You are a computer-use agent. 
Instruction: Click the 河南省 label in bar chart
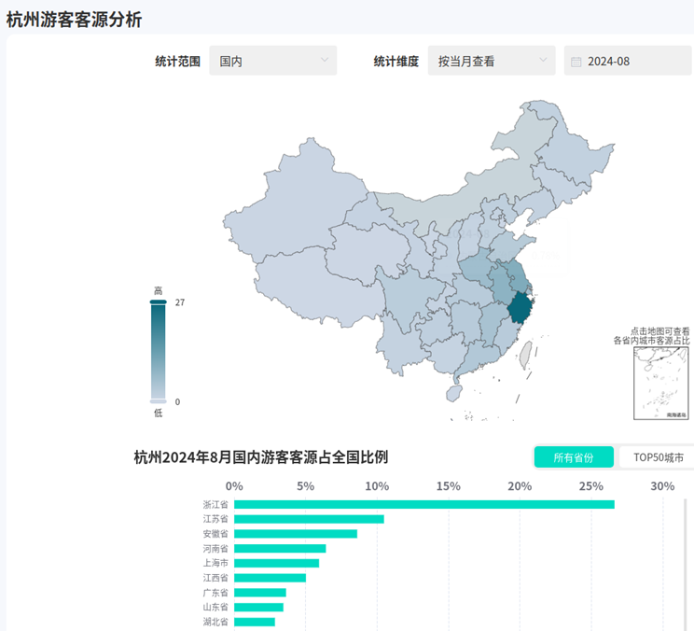click(x=215, y=549)
